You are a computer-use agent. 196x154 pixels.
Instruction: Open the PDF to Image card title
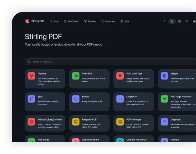tap(134, 119)
